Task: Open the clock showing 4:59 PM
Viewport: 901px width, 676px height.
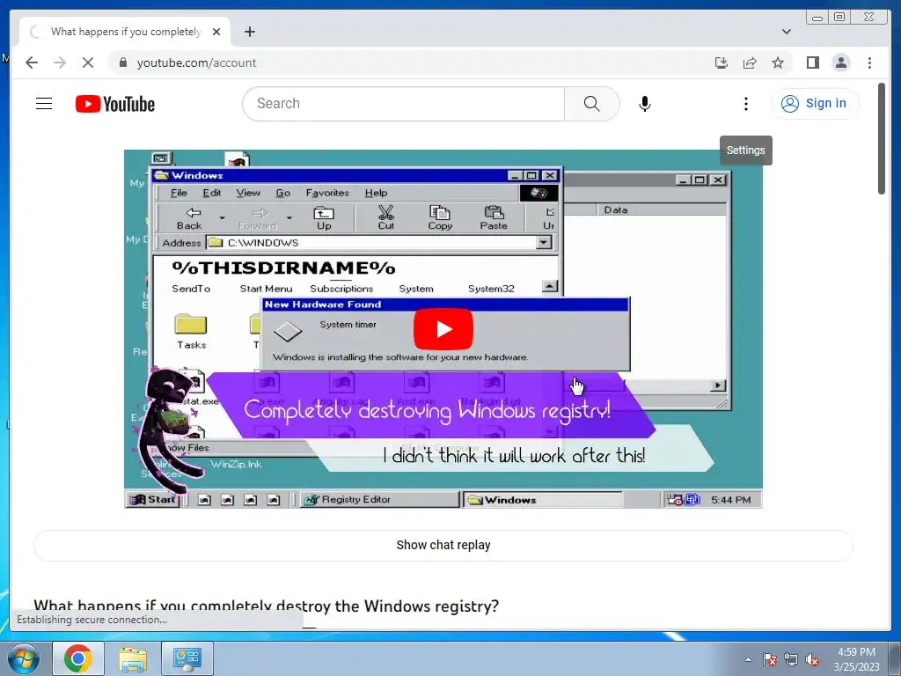Action: (x=856, y=659)
